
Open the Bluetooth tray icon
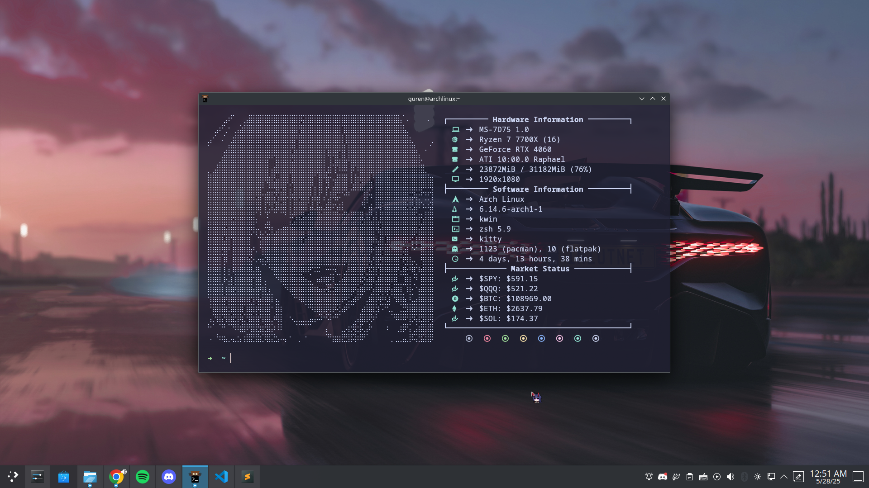click(744, 477)
